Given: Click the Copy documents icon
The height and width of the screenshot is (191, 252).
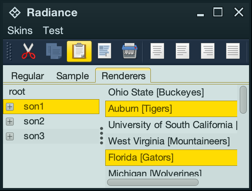Looking at the screenshot, I should [x=54, y=51].
